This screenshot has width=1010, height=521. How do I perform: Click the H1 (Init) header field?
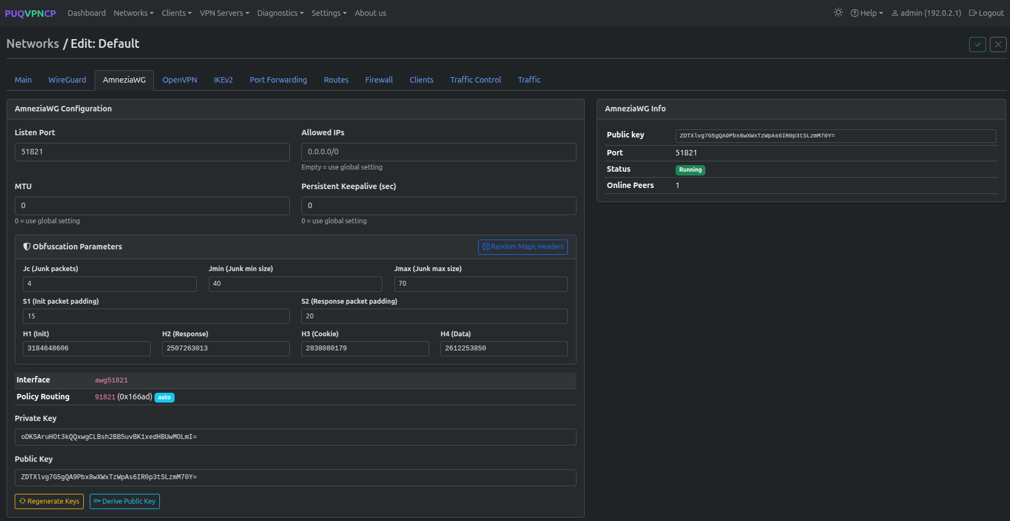[86, 349]
